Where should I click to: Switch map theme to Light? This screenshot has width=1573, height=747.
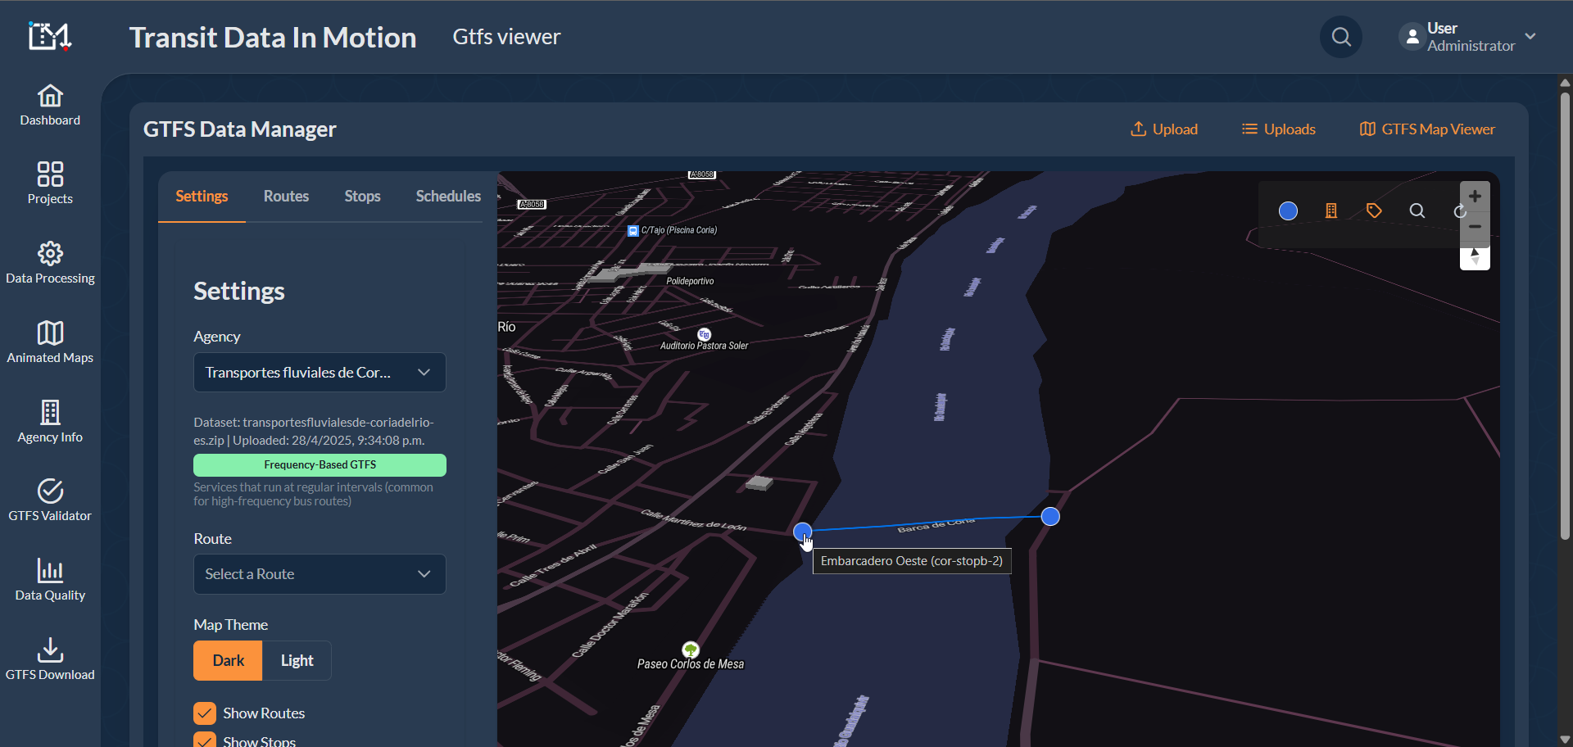point(297,661)
